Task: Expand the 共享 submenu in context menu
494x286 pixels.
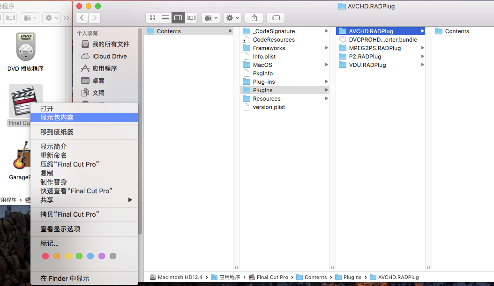Action: [84, 200]
